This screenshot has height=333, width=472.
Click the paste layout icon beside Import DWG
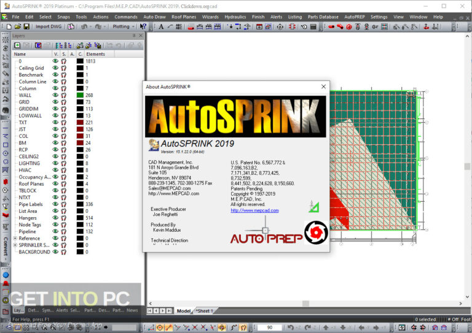[71, 27]
